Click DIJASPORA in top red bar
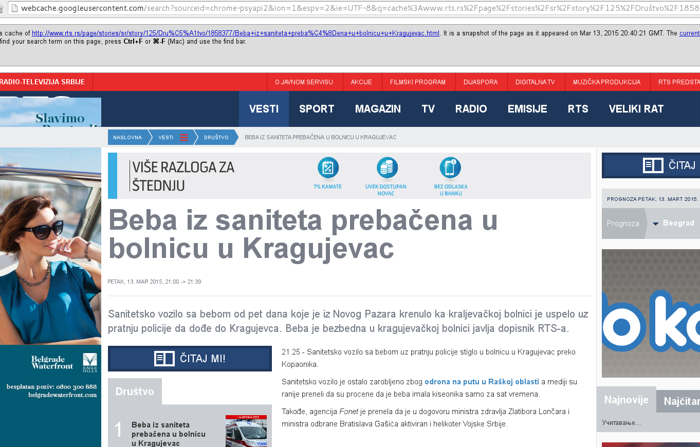The height and width of the screenshot is (447, 700). 481,82
